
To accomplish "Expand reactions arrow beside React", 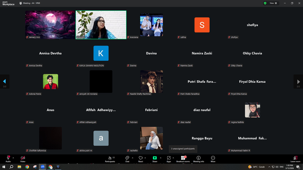I will coord(145,158).
